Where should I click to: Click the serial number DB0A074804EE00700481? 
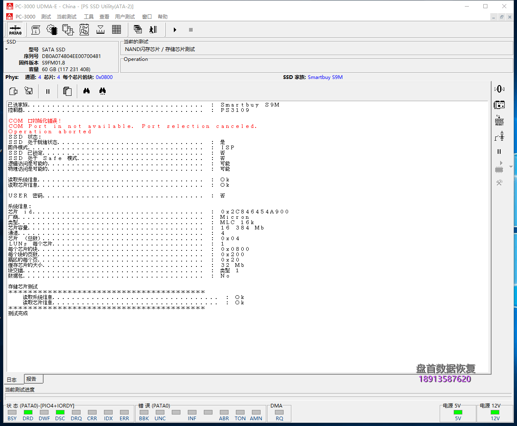click(x=72, y=56)
